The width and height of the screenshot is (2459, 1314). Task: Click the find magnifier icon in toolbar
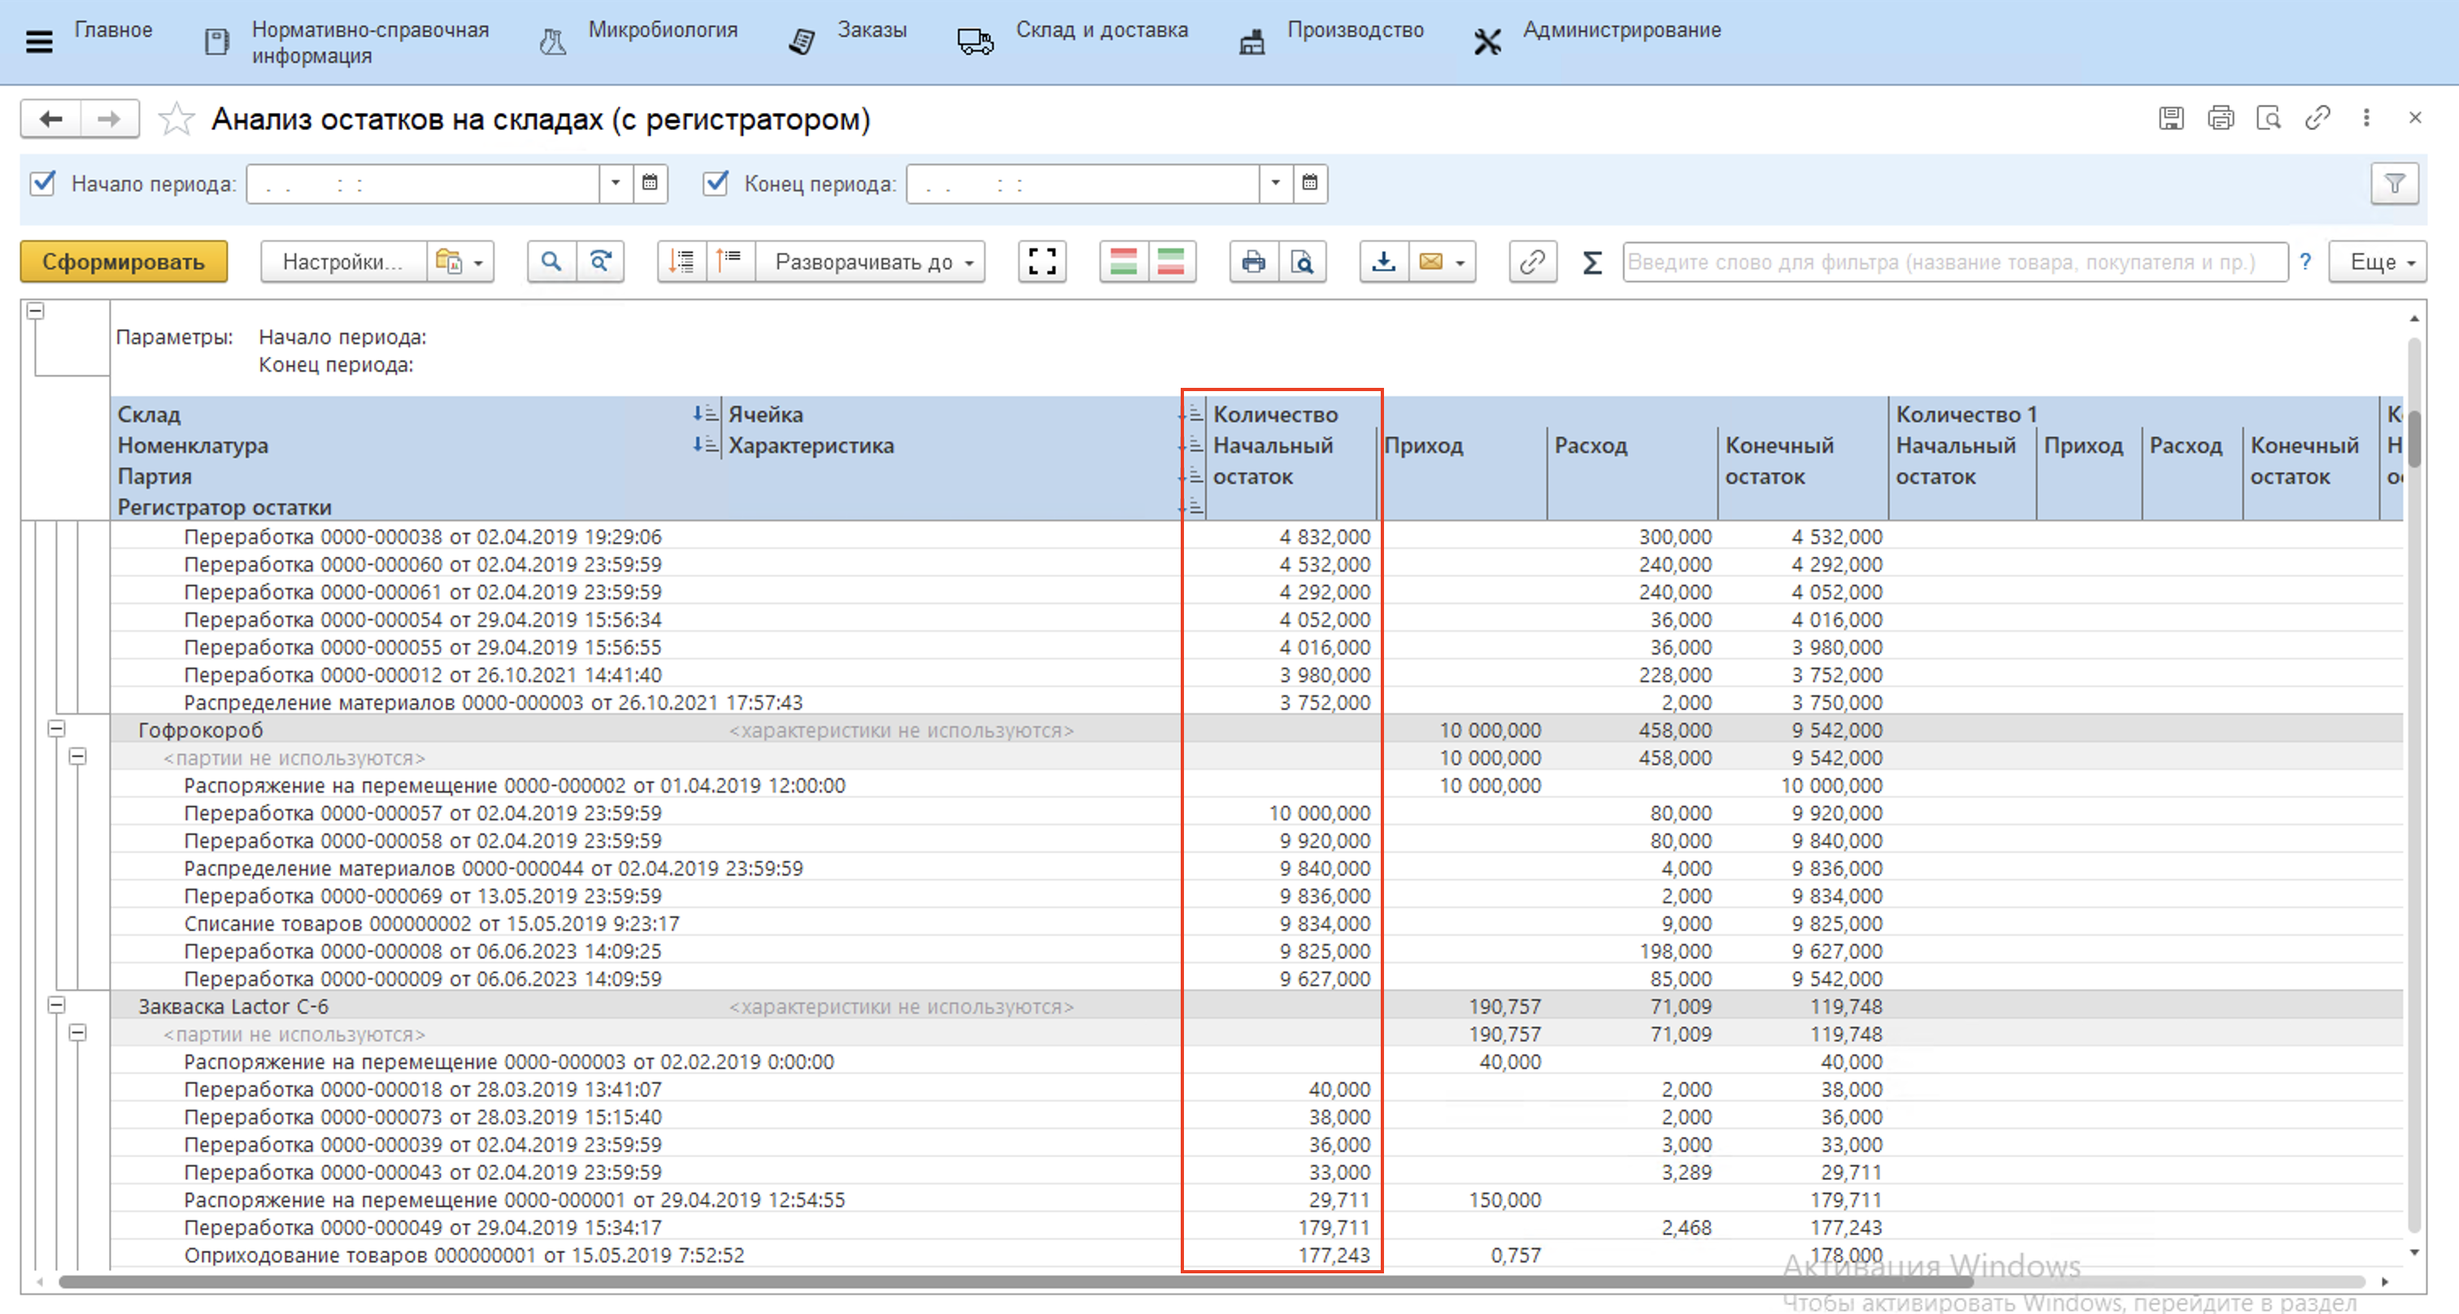coord(551,262)
